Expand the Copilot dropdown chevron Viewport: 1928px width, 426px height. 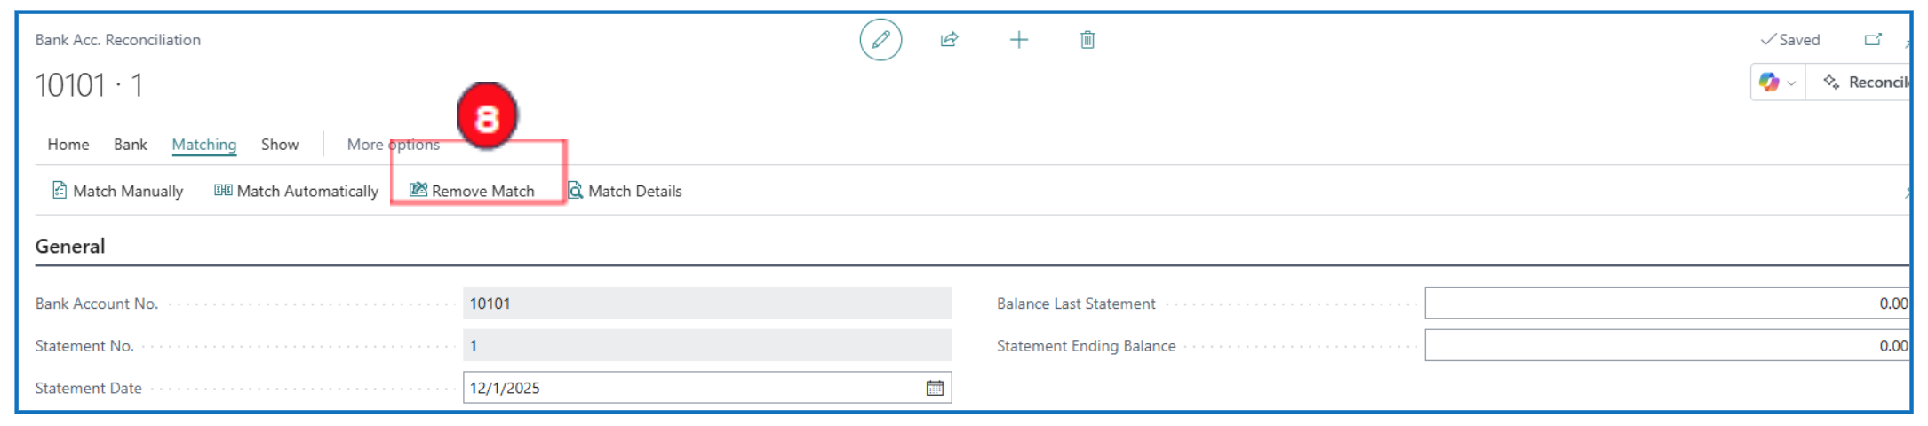(x=1791, y=83)
